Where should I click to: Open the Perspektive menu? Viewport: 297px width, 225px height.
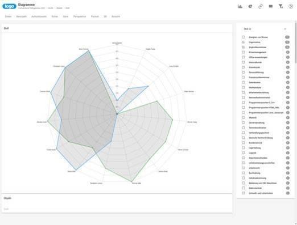pos(80,16)
